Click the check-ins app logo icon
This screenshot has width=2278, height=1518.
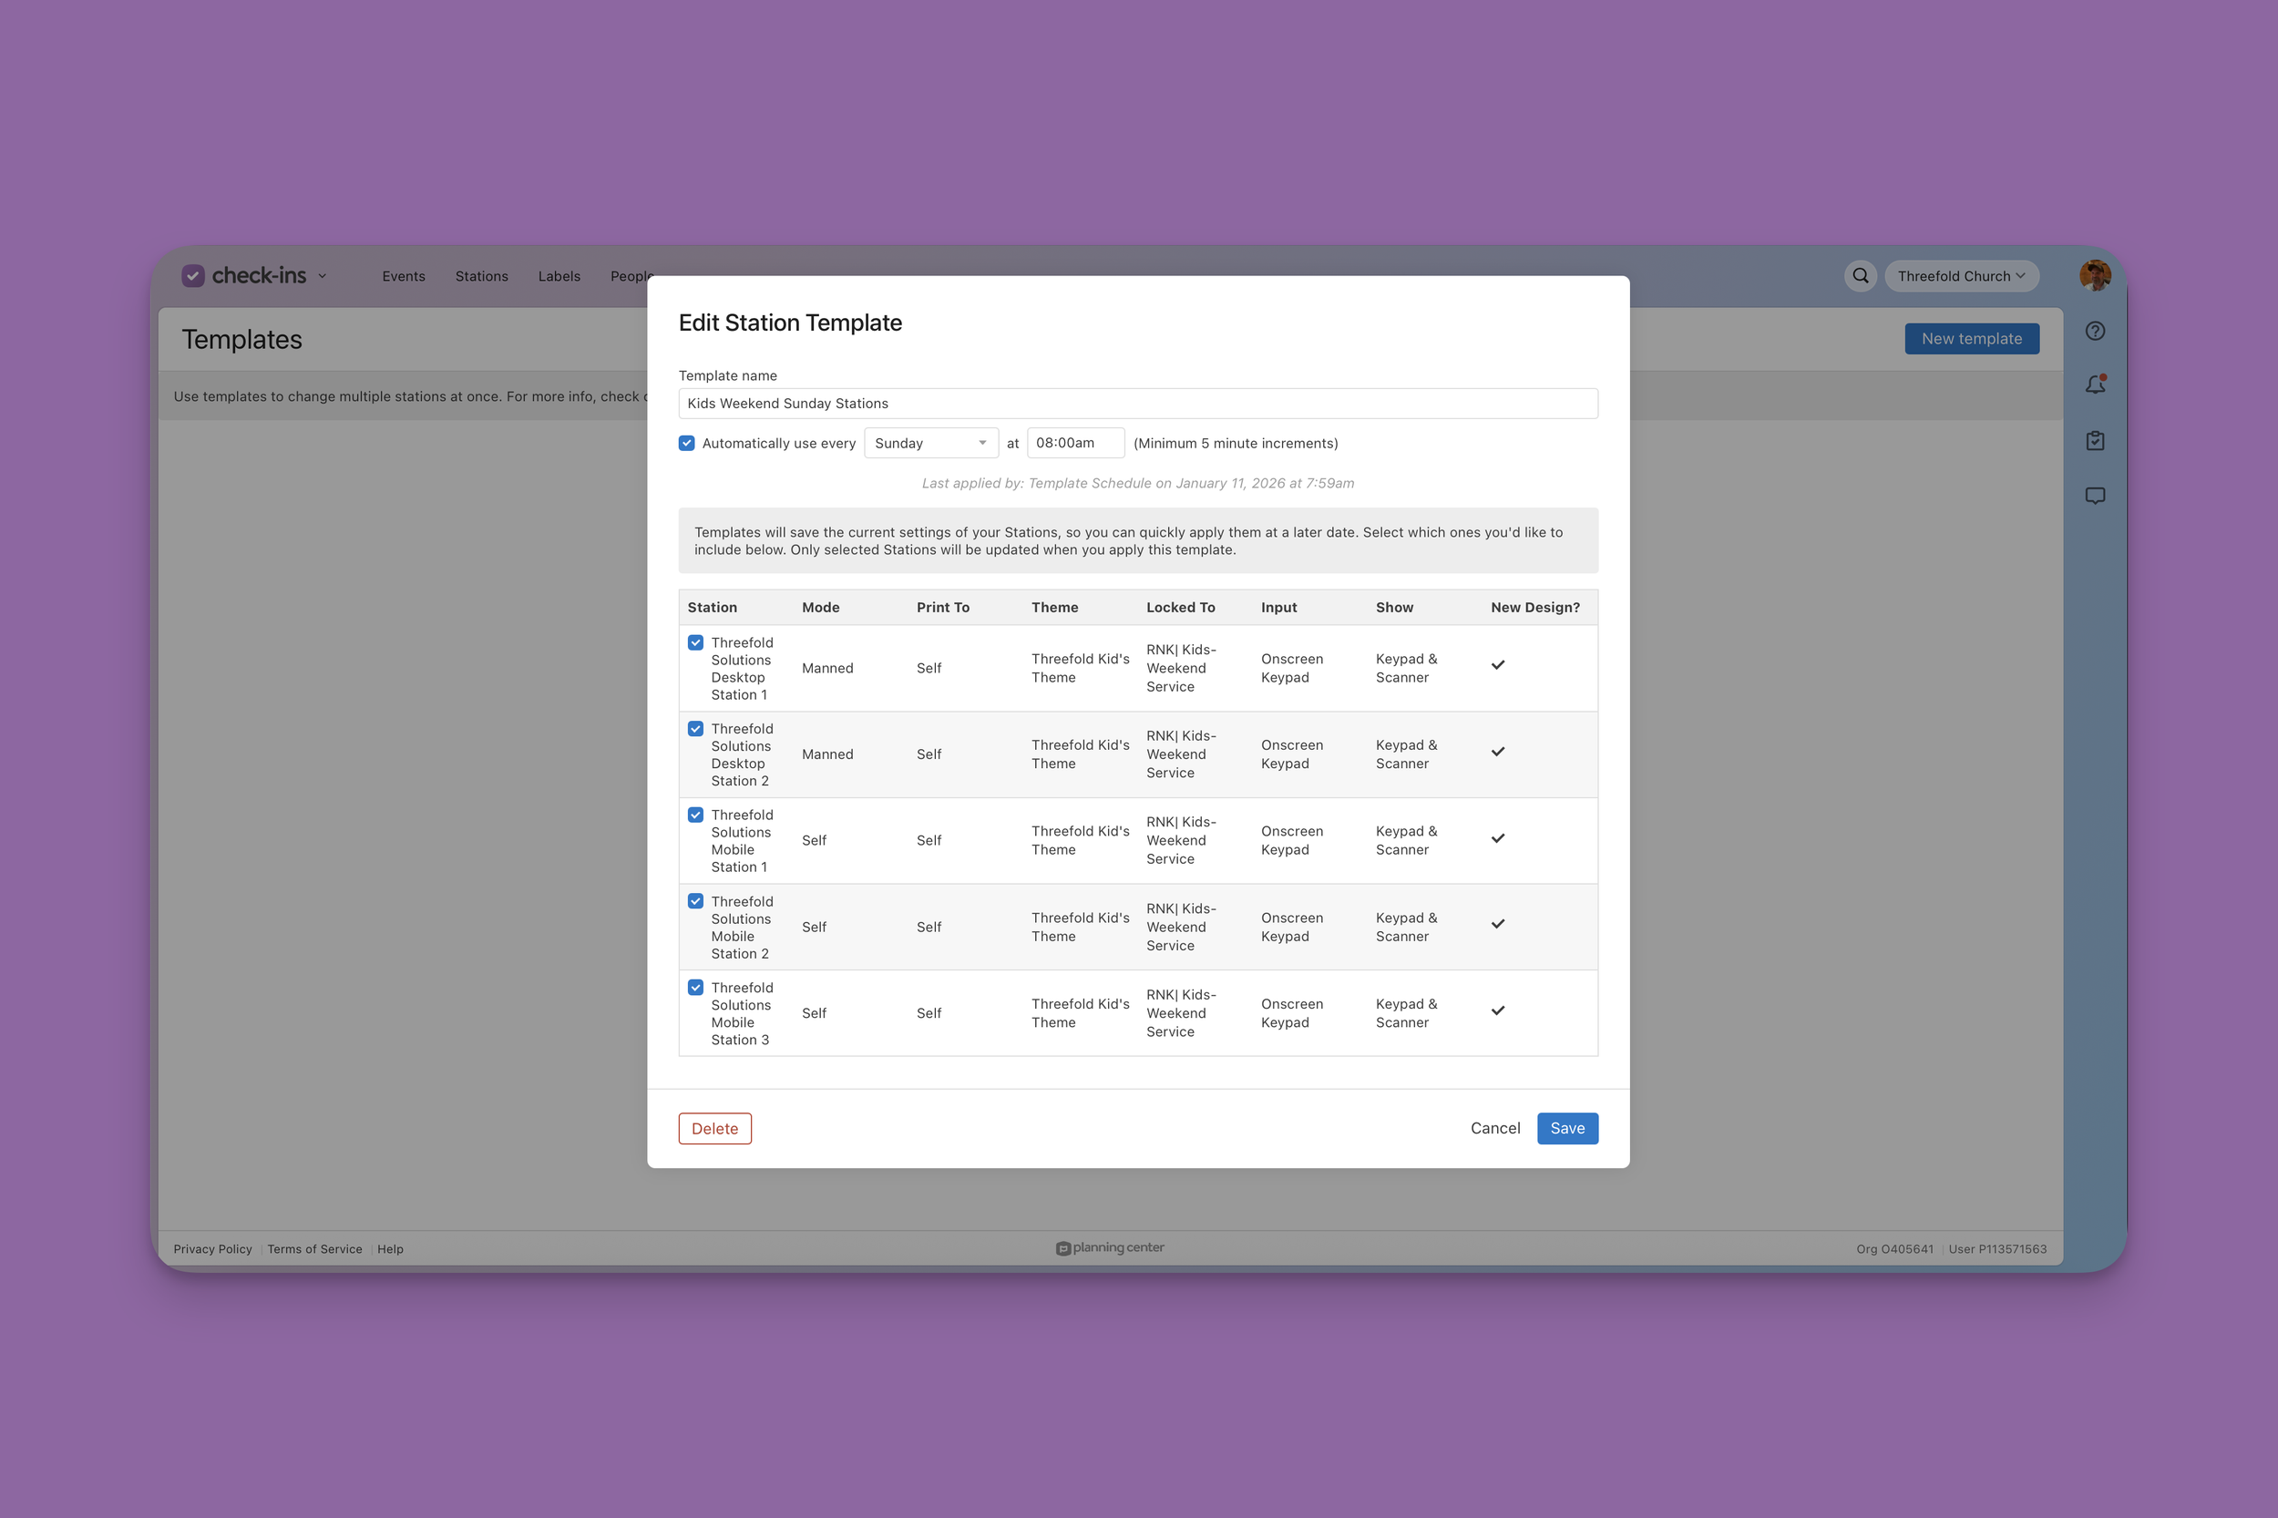pos(193,276)
